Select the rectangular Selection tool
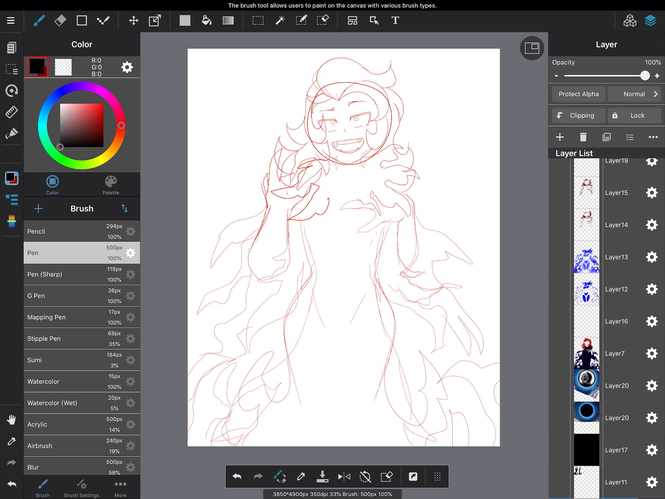The image size is (665, 499). point(258,20)
